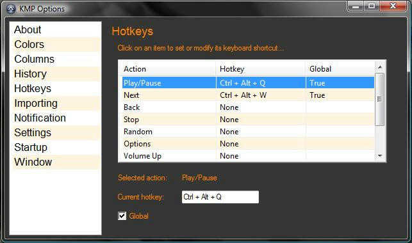Open the History options page
Image resolution: width=412 pixels, height=243 pixels.
[x=56, y=74]
